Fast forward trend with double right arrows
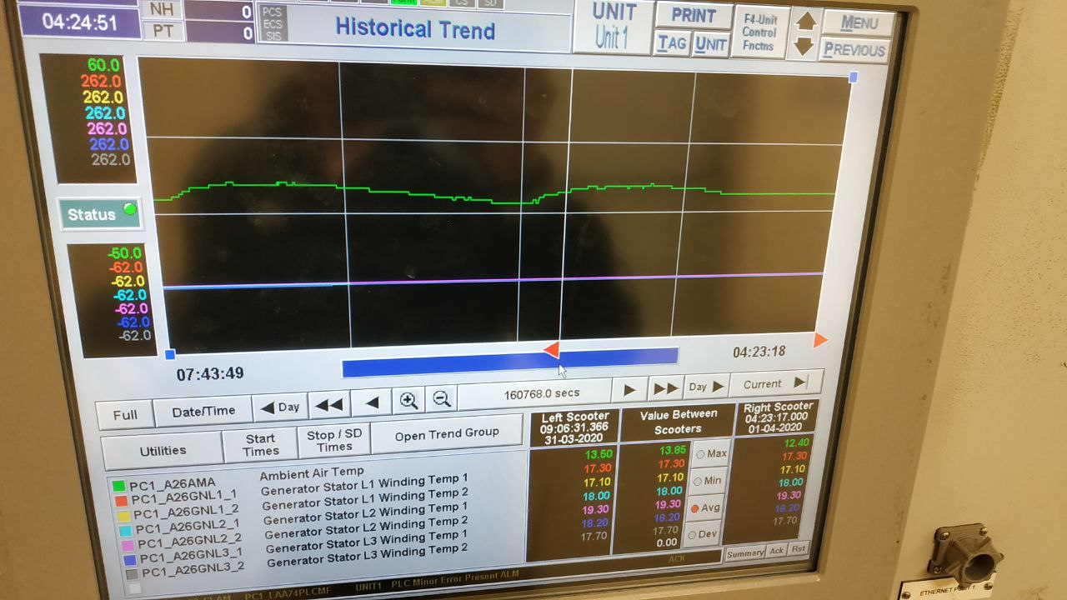Image resolution: width=1067 pixels, height=600 pixels. click(665, 388)
